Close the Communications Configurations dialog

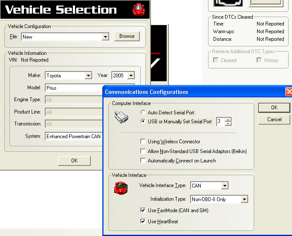(289, 92)
